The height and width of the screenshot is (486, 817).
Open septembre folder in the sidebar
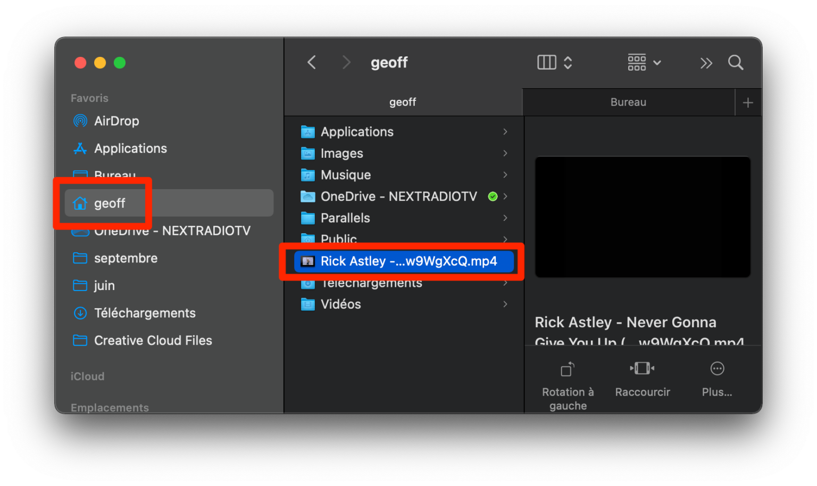(168, 258)
